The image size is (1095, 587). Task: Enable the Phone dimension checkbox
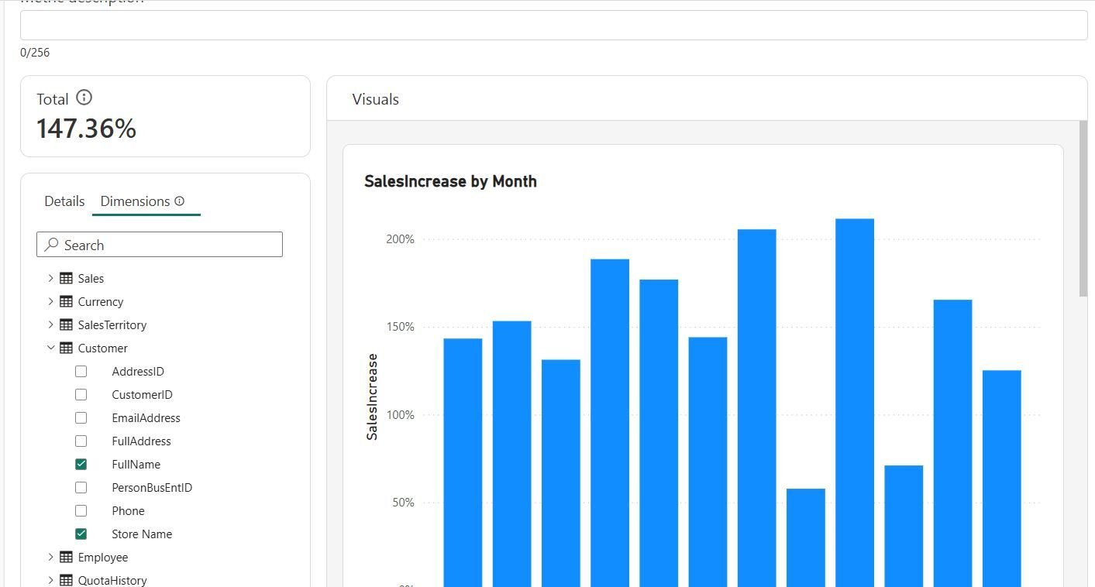coord(81,510)
